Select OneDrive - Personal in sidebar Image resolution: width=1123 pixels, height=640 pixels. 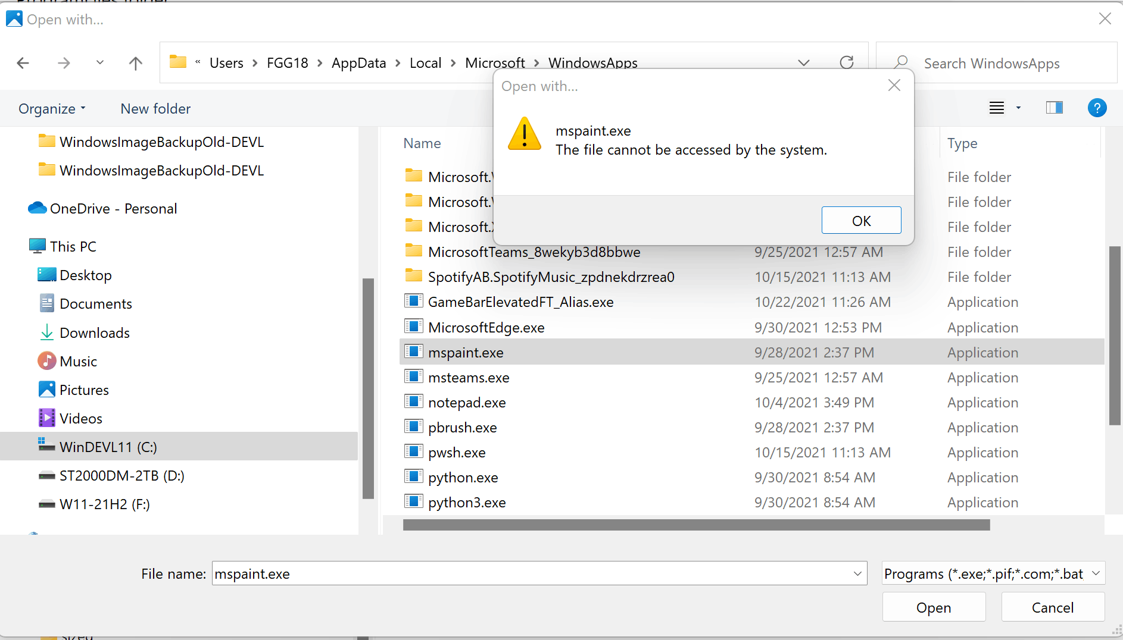(x=102, y=209)
